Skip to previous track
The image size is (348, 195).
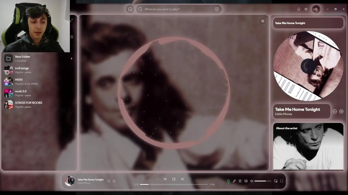tap(165, 179)
